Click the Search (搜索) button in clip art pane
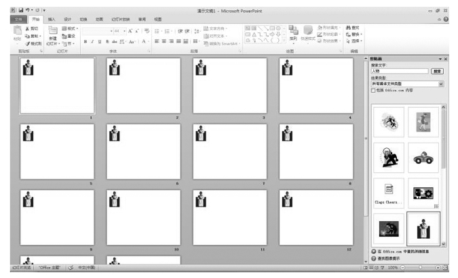This screenshot has height=278, width=458. point(437,71)
